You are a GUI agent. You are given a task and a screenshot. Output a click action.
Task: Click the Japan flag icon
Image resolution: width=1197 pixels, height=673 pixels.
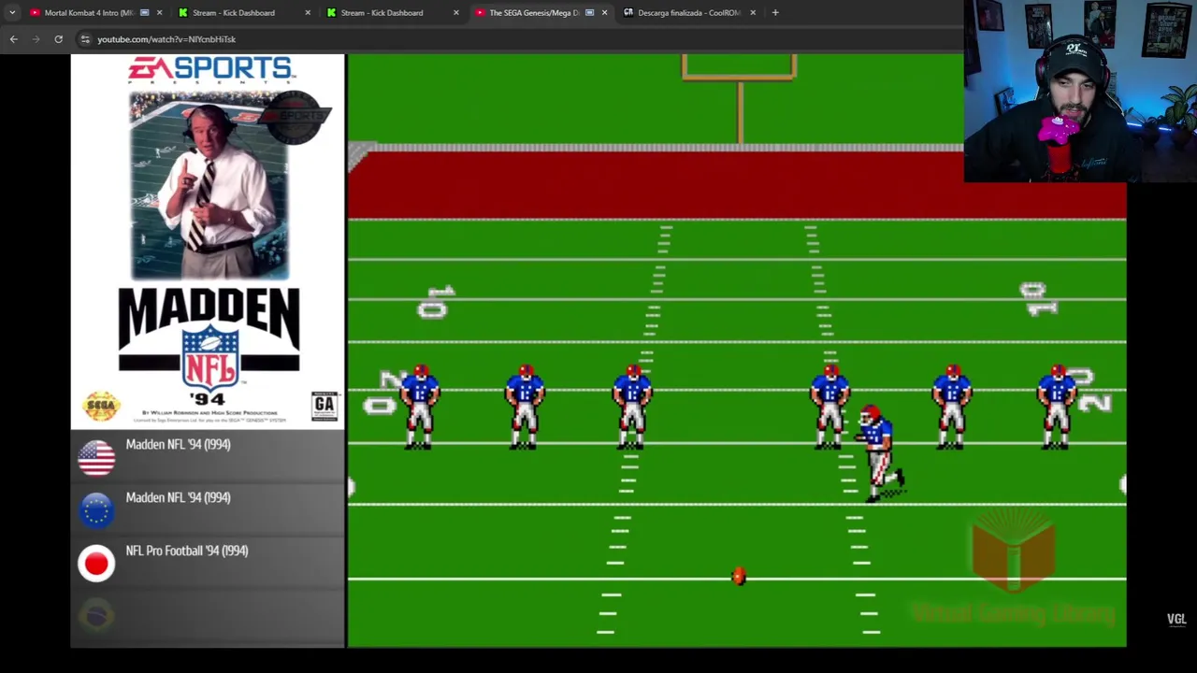tap(96, 564)
